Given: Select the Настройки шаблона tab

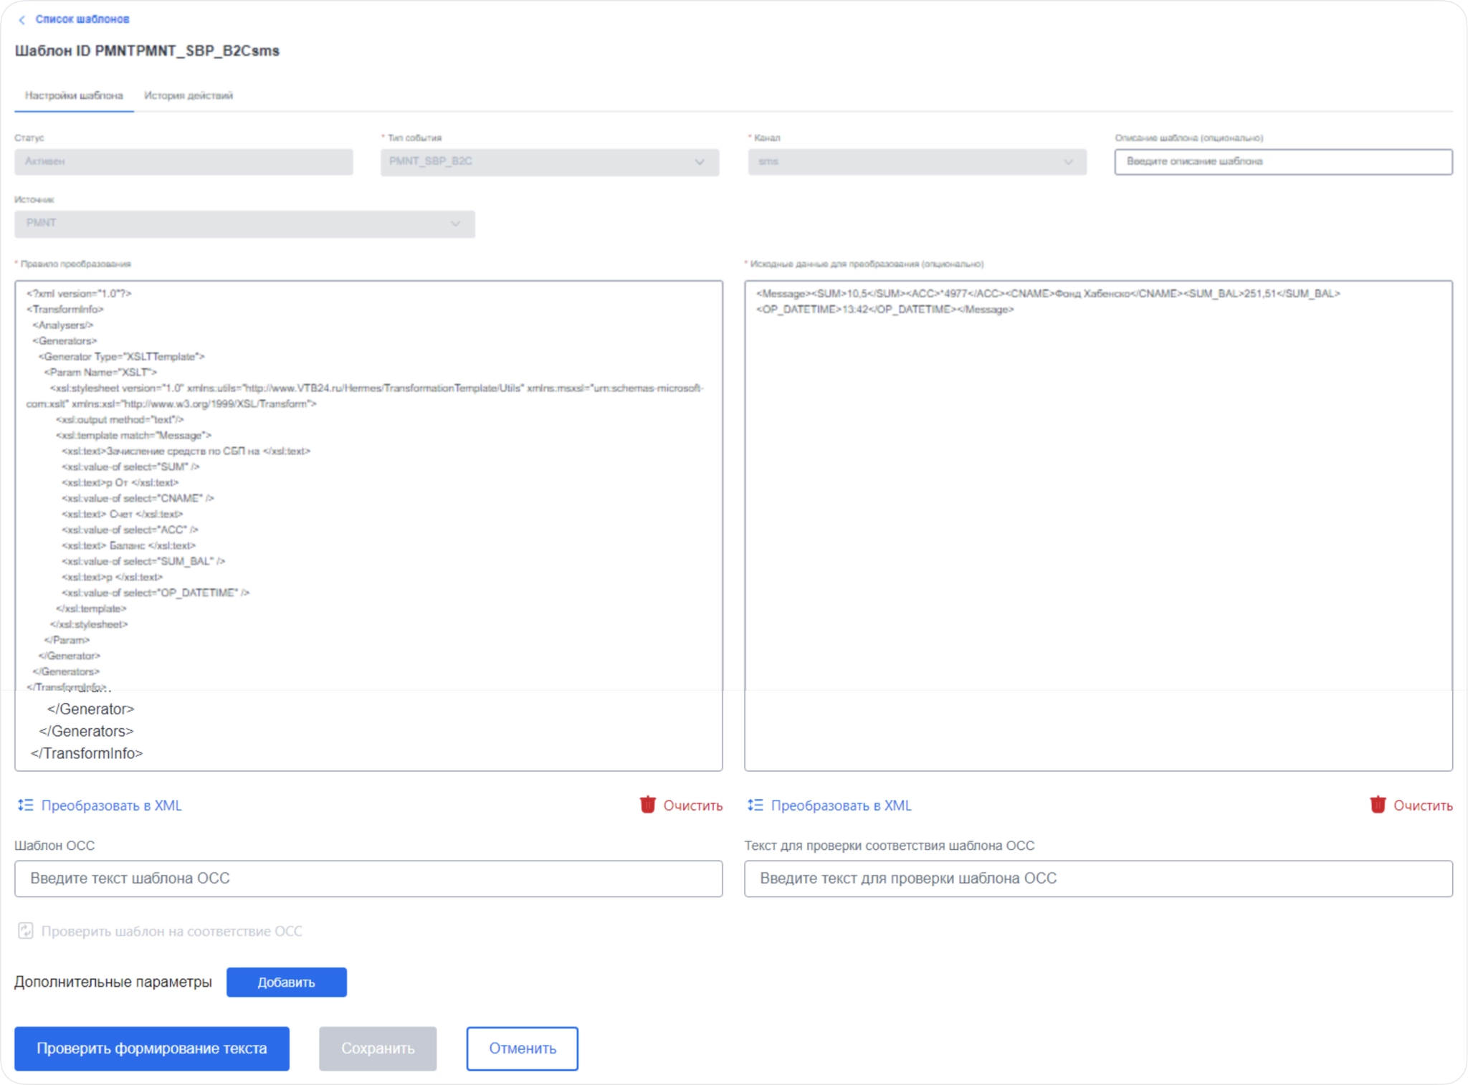Looking at the screenshot, I should coord(74,95).
